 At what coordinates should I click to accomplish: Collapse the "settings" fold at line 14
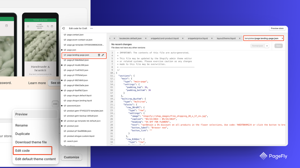click(x=114, y=85)
